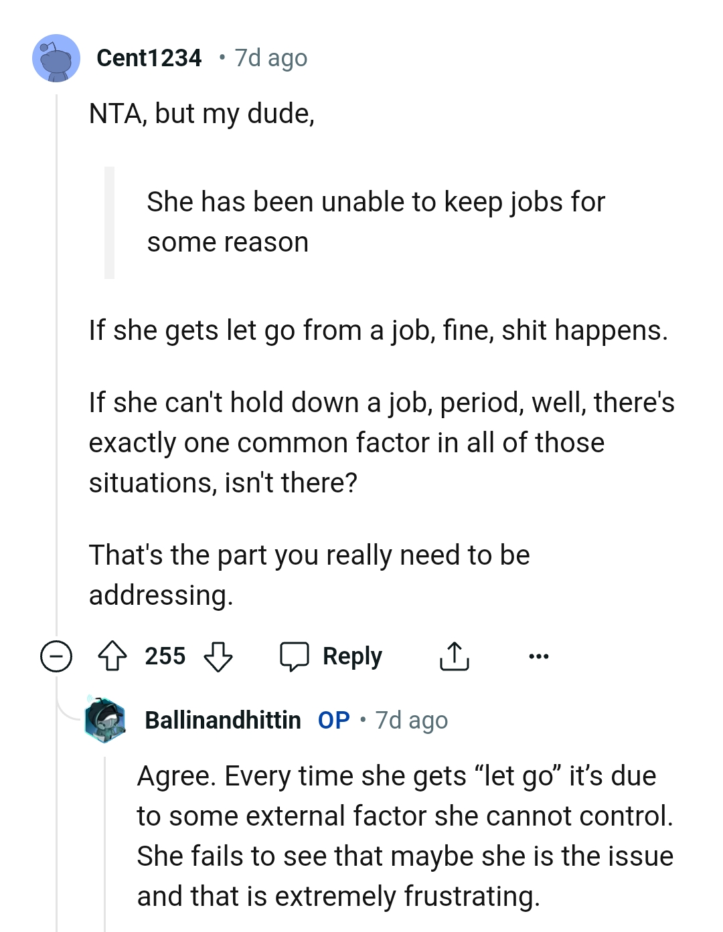723x932 pixels.
Task: Select the '7d ago' timestamp on Cent1234's comment
Action: point(270,59)
